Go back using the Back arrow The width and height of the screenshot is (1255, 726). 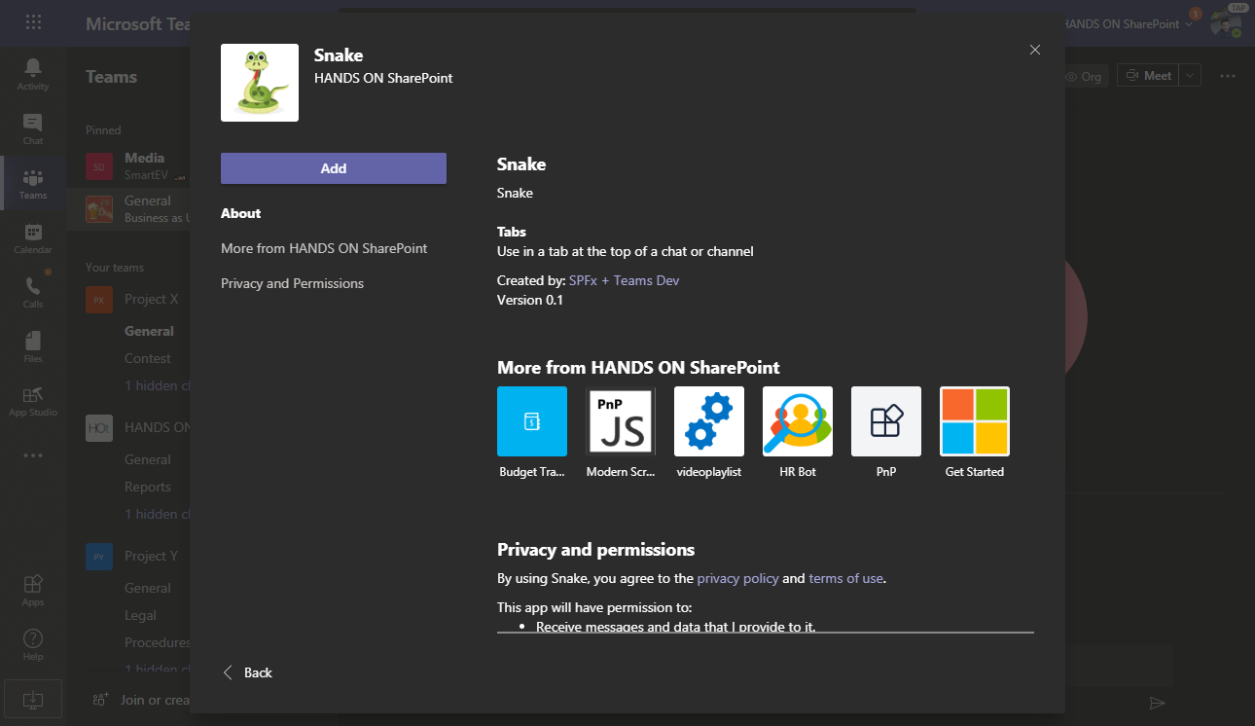(x=247, y=672)
